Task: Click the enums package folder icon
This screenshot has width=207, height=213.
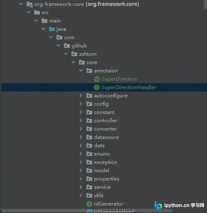Action: (x=89, y=154)
